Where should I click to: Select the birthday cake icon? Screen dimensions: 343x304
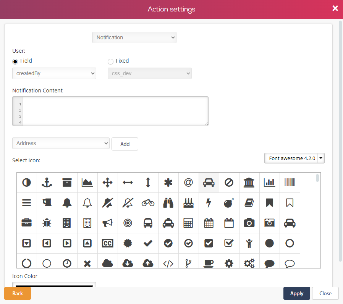click(x=189, y=203)
